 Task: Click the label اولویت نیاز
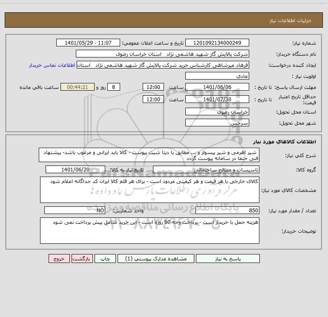pyautogui.click(x=304, y=76)
